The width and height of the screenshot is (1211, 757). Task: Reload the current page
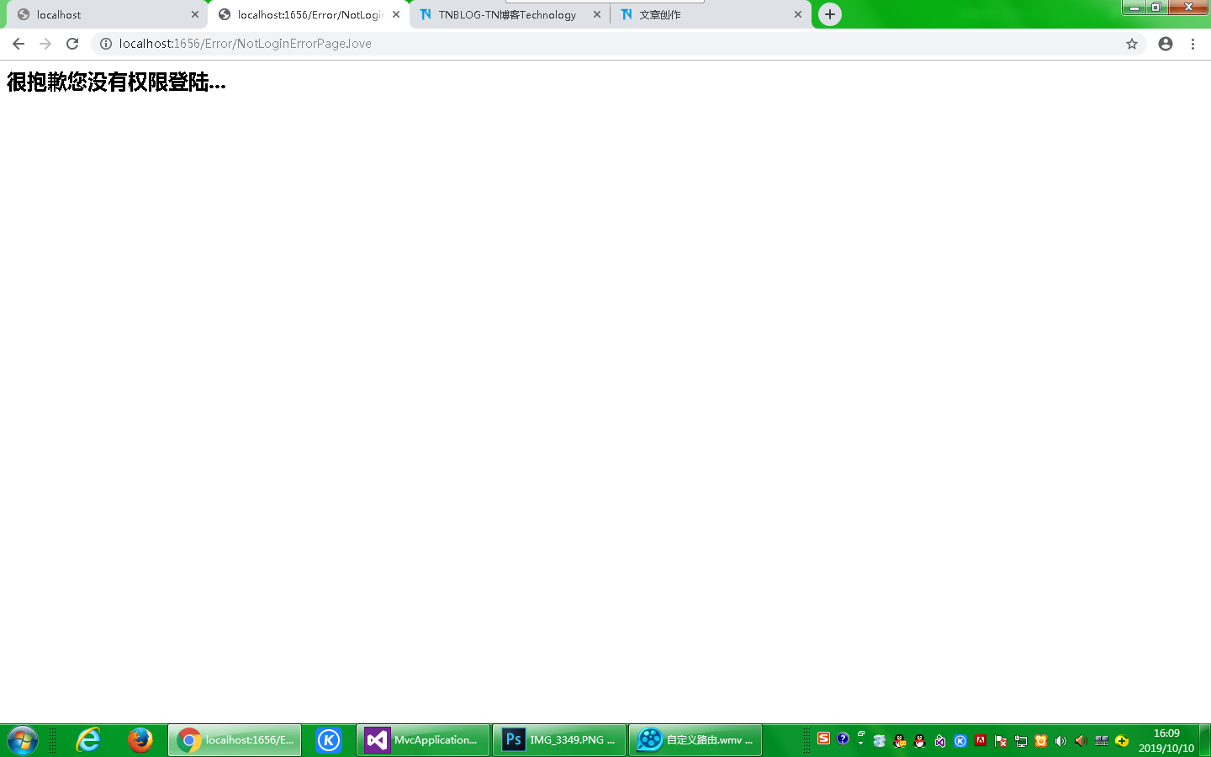72,44
